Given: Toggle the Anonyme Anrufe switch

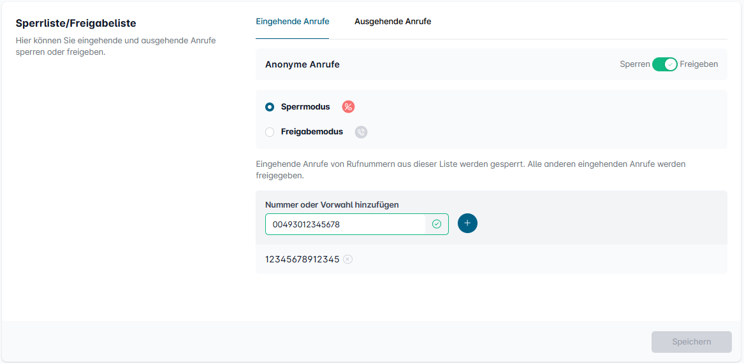Looking at the screenshot, I should click(665, 64).
